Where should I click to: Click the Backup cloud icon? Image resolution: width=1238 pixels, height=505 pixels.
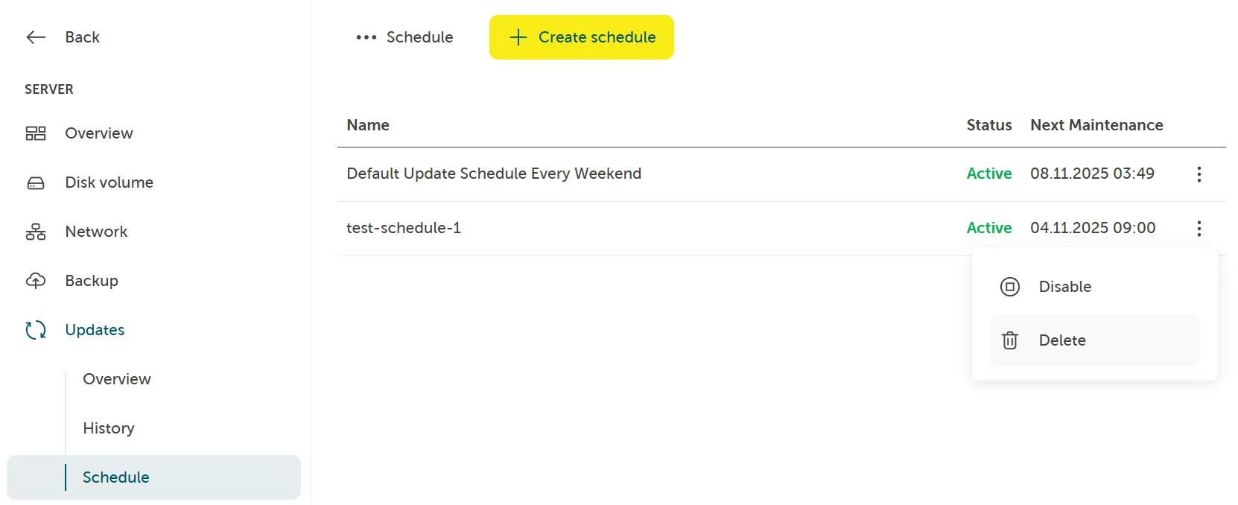click(35, 280)
